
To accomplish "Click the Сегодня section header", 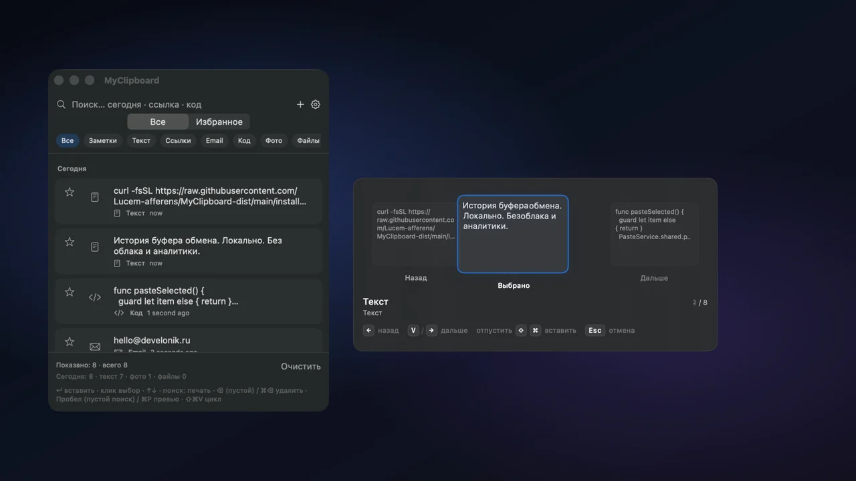I will (72, 169).
